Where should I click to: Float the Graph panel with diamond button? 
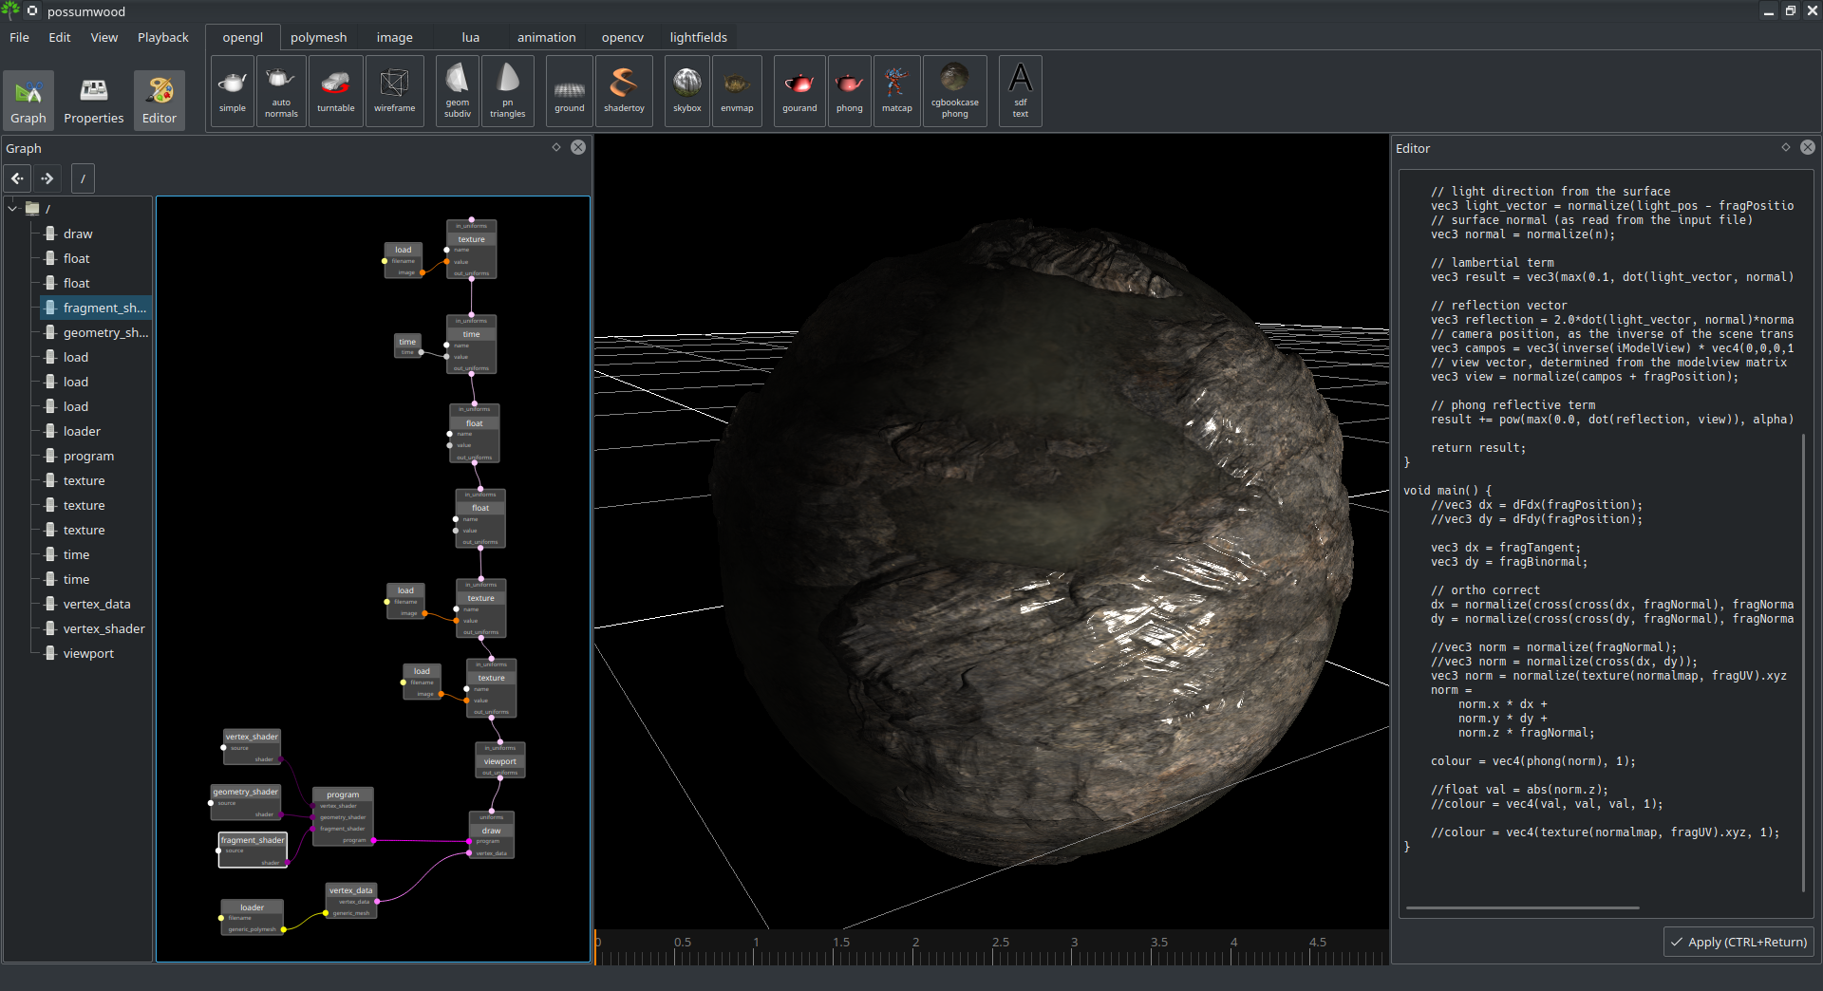click(x=556, y=148)
